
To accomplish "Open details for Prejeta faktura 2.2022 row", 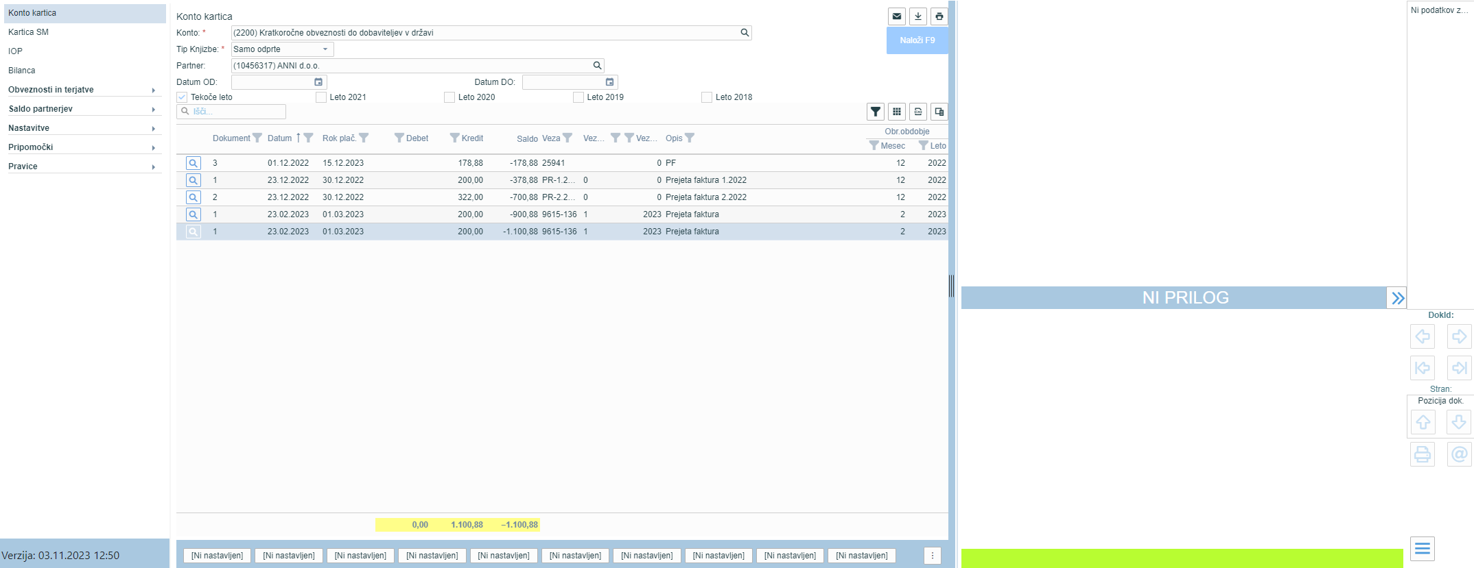I will (194, 197).
